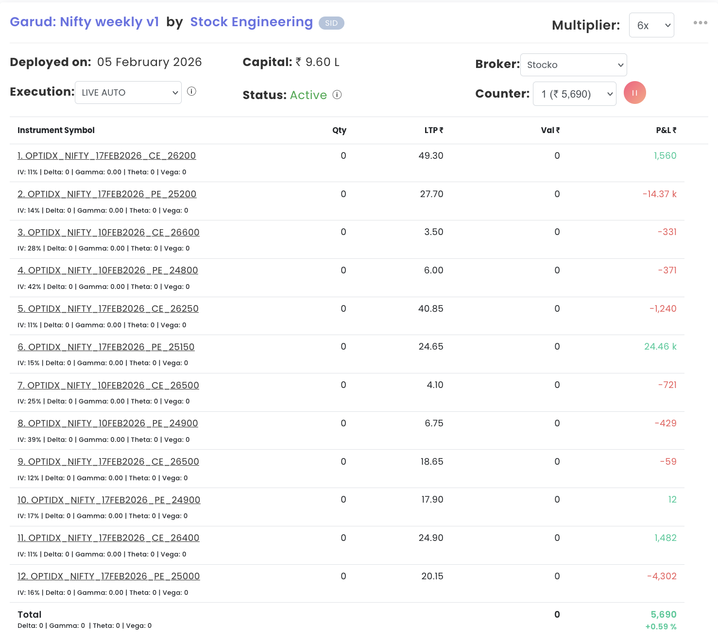
Task: Select the 17FEB2026 PE 25200 instrument
Action: tap(107, 194)
